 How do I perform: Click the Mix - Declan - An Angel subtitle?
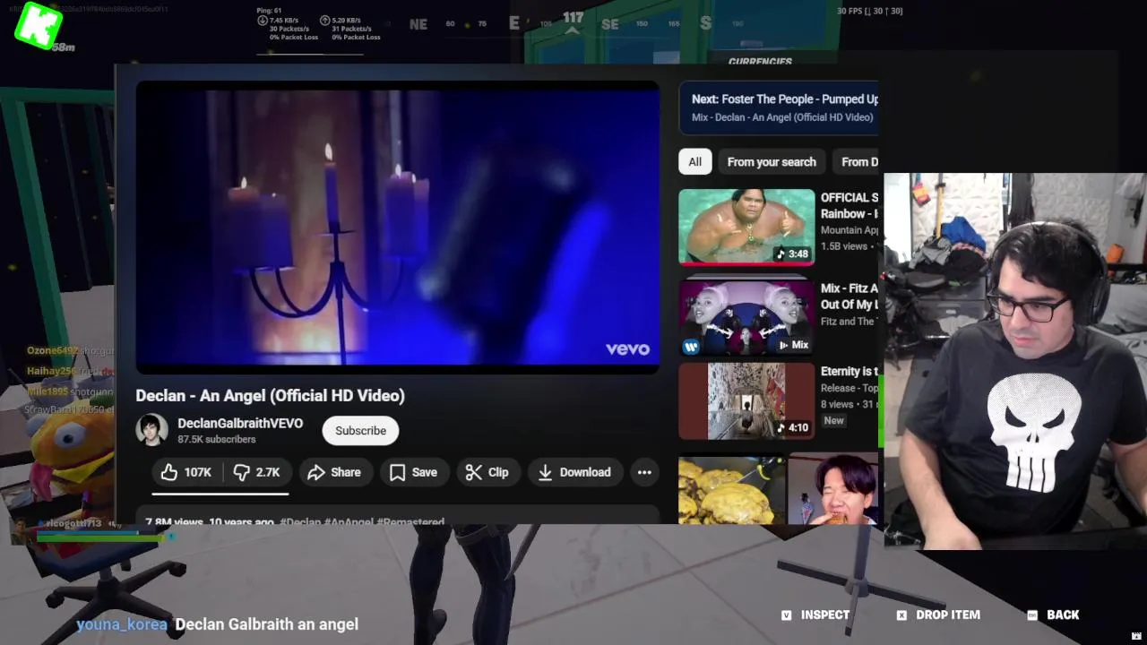pyautogui.click(x=782, y=117)
